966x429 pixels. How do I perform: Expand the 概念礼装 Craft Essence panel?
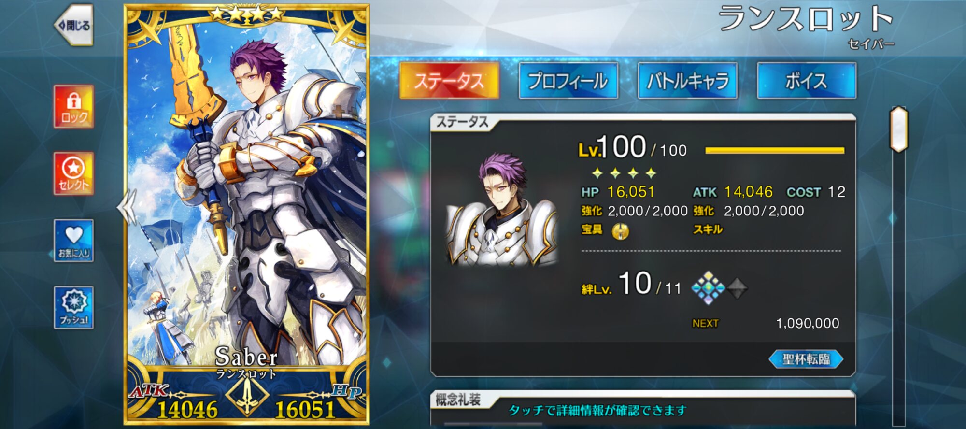[643, 408]
